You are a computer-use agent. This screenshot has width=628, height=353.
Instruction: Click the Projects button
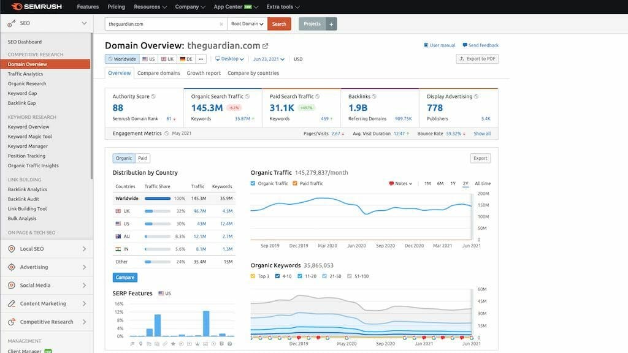pyautogui.click(x=312, y=24)
